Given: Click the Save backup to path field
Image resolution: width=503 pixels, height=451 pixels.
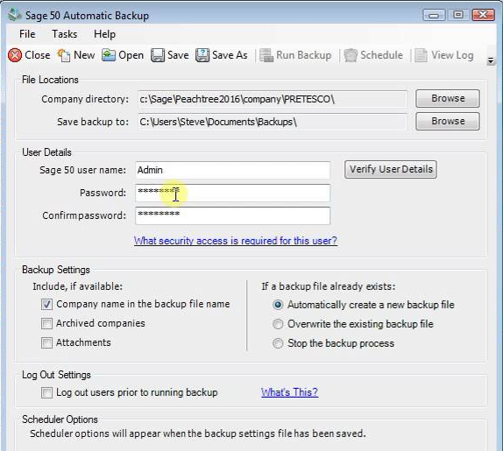Looking at the screenshot, I should 273,122.
